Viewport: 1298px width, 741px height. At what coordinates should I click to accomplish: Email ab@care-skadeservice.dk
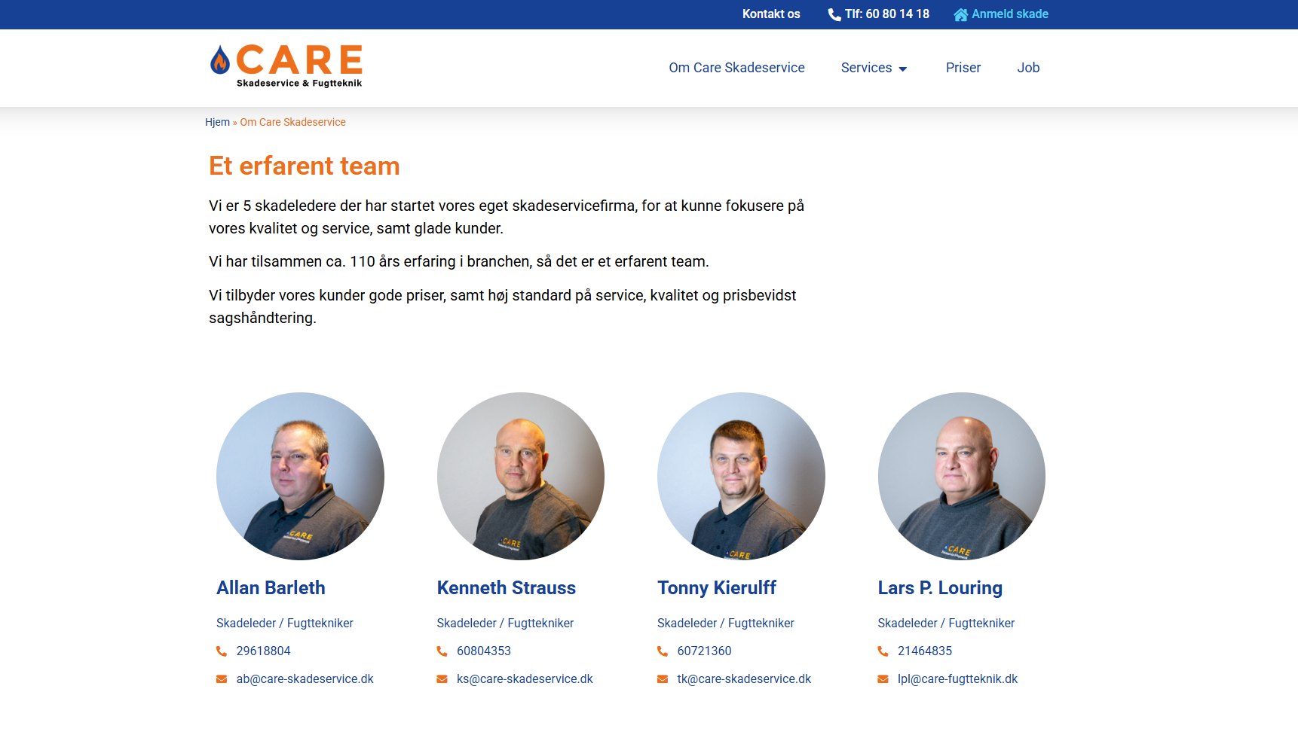(305, 679)
